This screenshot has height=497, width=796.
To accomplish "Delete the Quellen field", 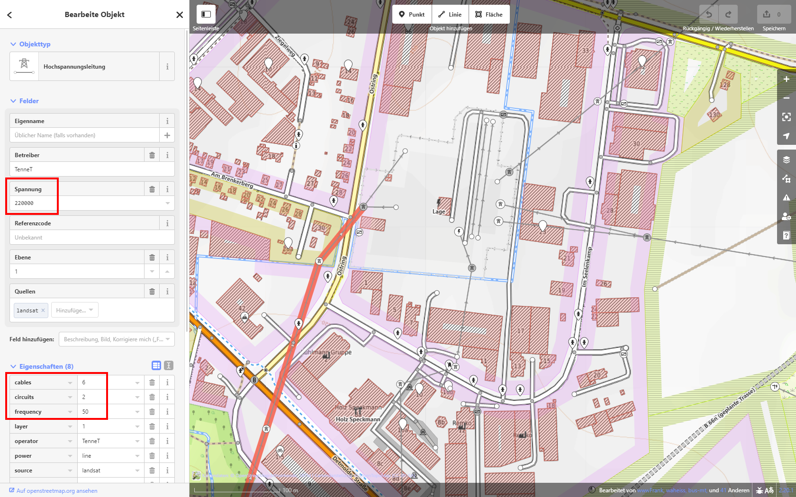I will [x=152, y=292].
